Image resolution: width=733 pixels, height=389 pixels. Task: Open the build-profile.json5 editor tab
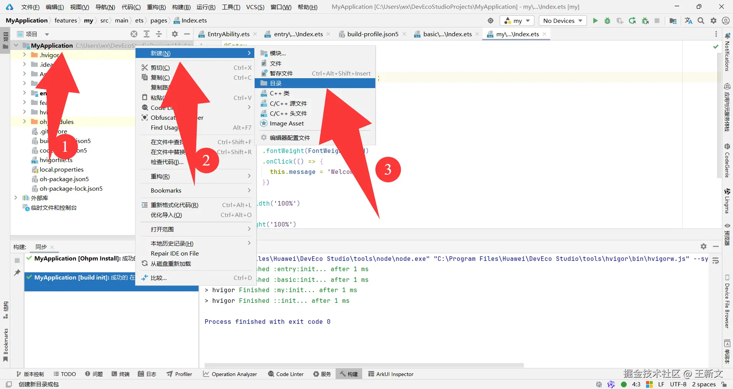pyautogui.click(x=373, y=34)
